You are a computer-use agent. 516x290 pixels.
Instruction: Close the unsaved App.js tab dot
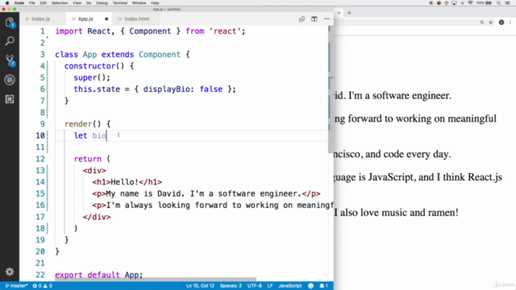pyautogui.click(x=106, y=19)
